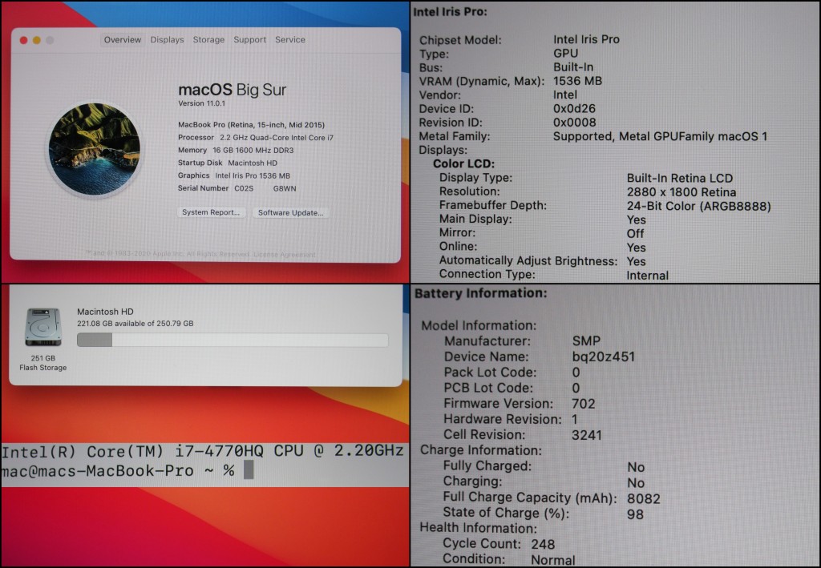The width and height of the screenshot is (821, 568).
Task: Open the Service tab
Action: tap(290, 40)
